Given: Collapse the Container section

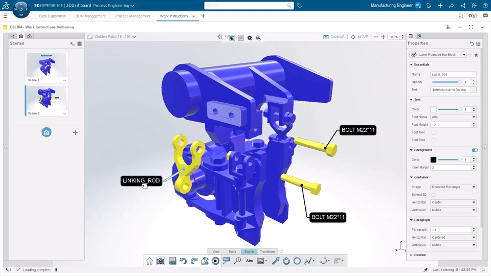Looking at the screenshot, I should pos(411,177).
